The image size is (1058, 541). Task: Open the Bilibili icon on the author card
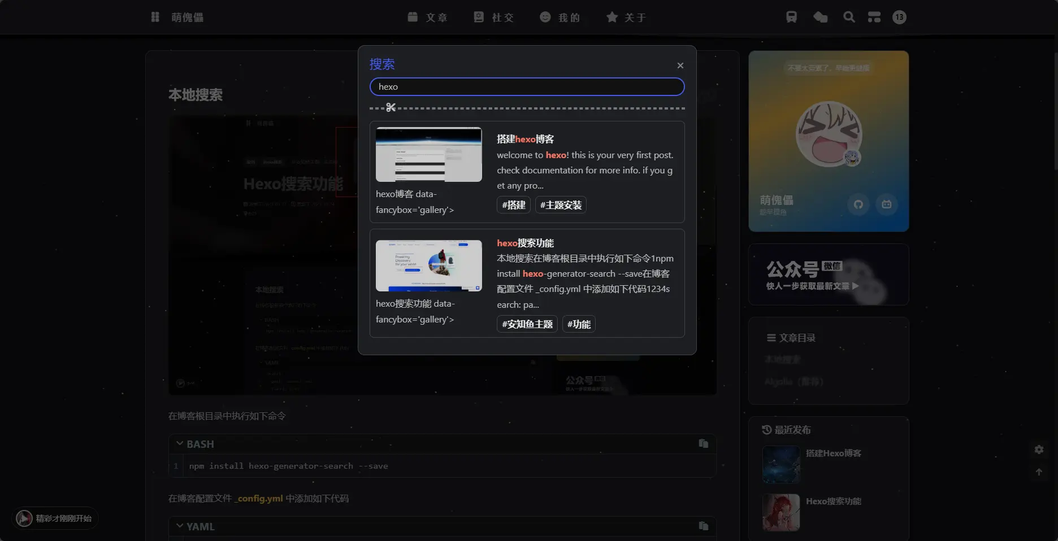(x=887, y=204)
